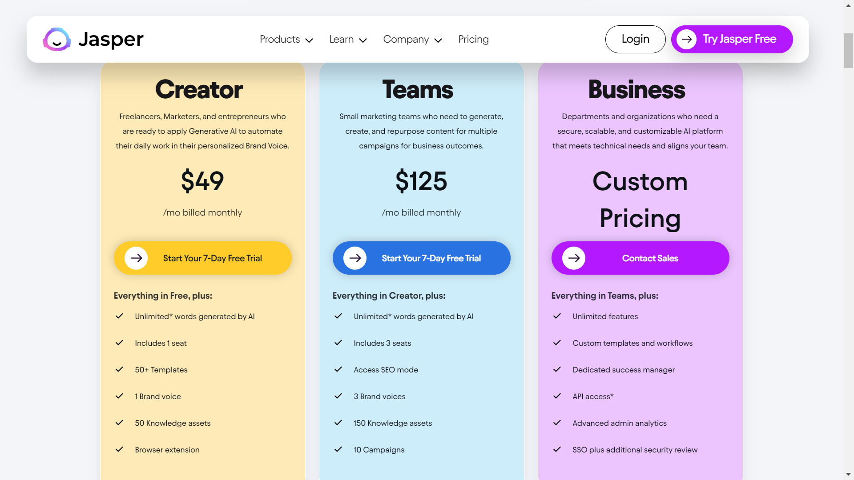Click checkmark next to API access
This screenshot has height=480, width=854.
click(x=557, y=396)
